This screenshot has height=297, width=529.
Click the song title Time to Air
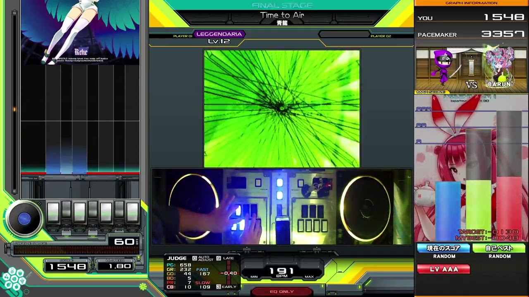282,15
